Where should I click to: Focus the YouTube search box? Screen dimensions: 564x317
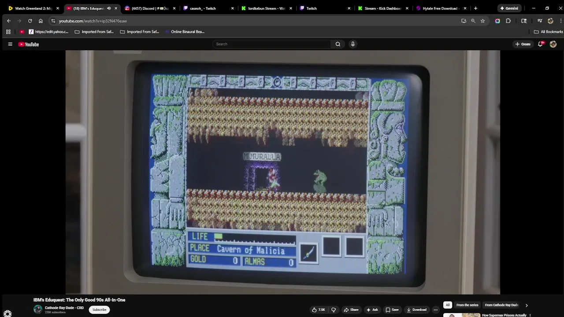click(272, 44)
